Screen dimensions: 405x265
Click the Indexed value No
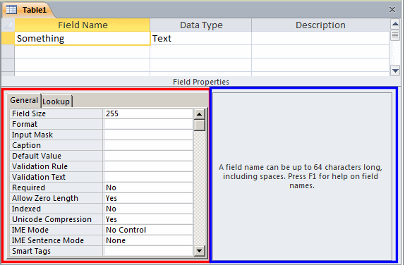click(x=148, y=209)
